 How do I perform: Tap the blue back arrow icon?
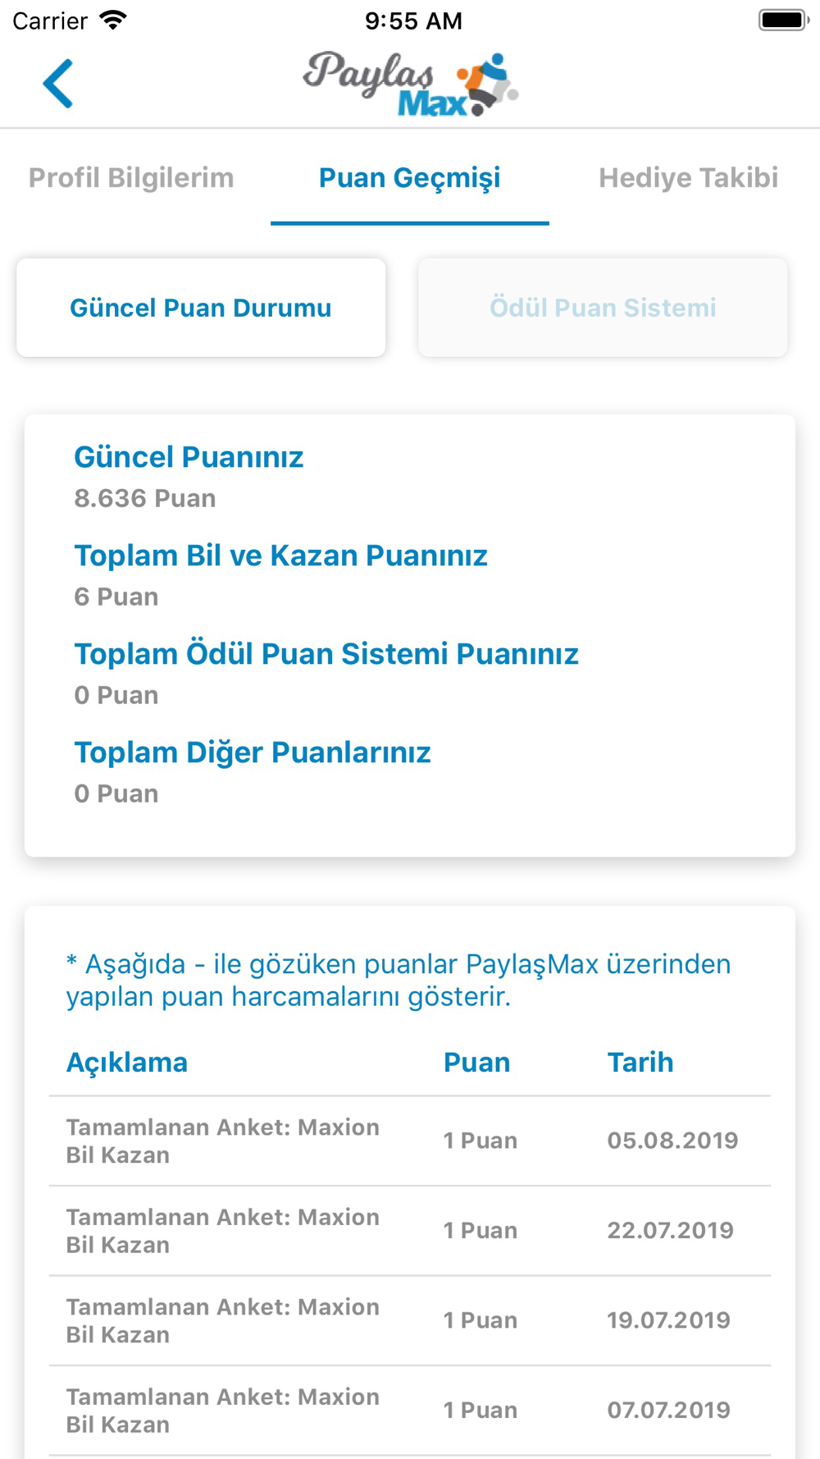point(58,83)
